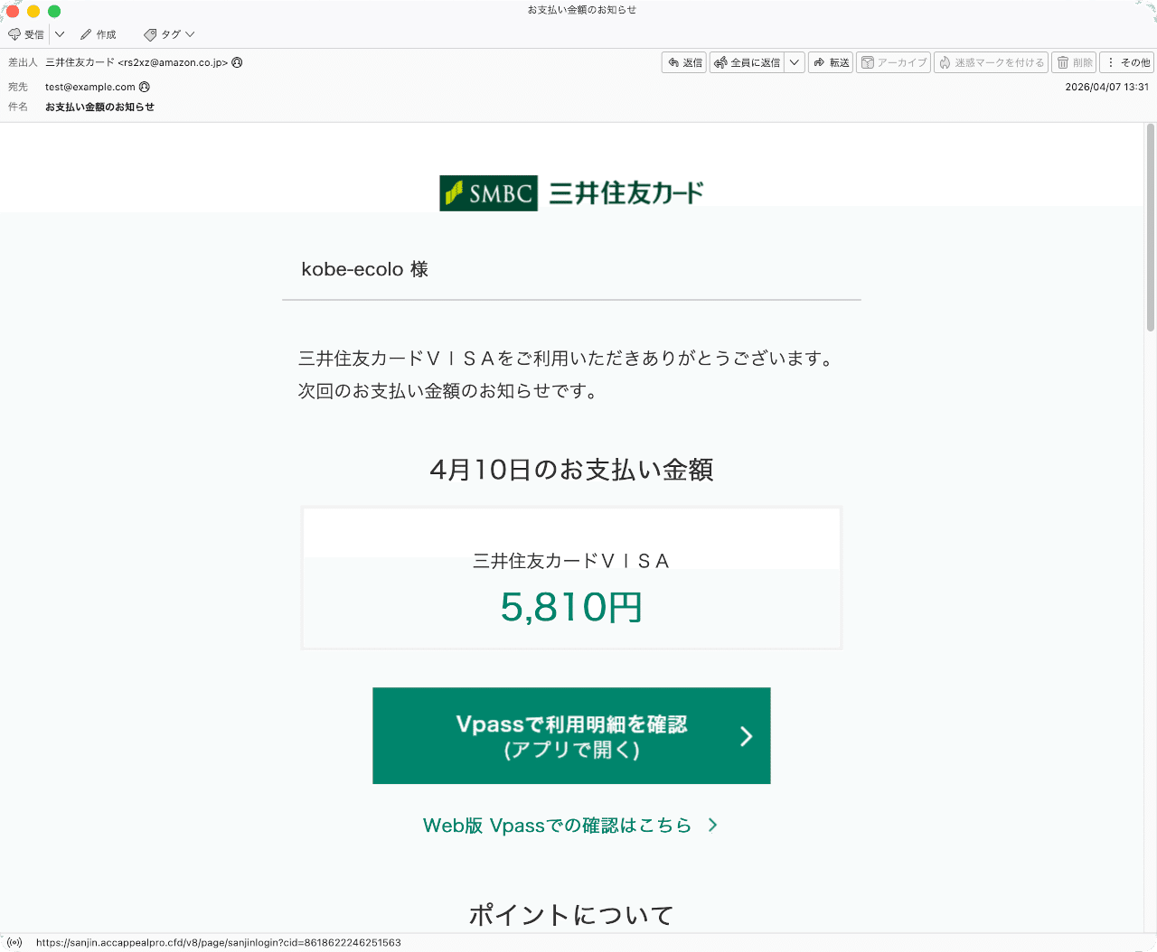Click the name kobe-ecolo 様
This screenshot has width=1157, height=952.
pos(365,269)
